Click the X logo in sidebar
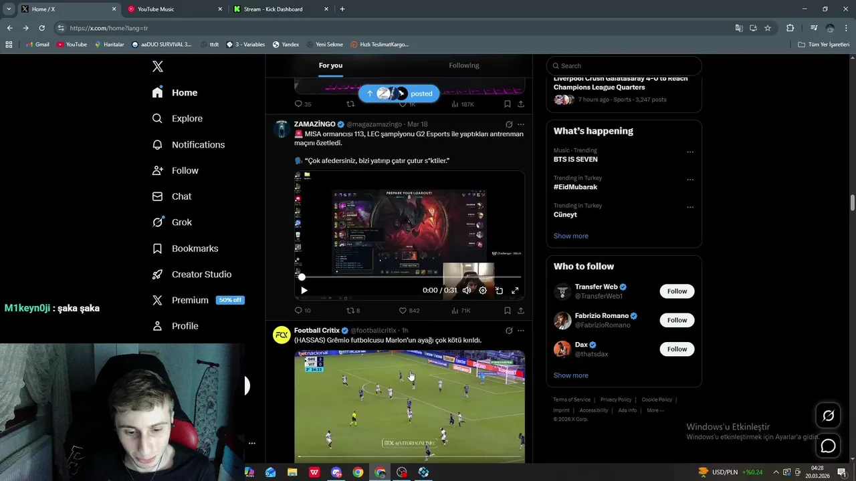 click(x=158, y=66)
